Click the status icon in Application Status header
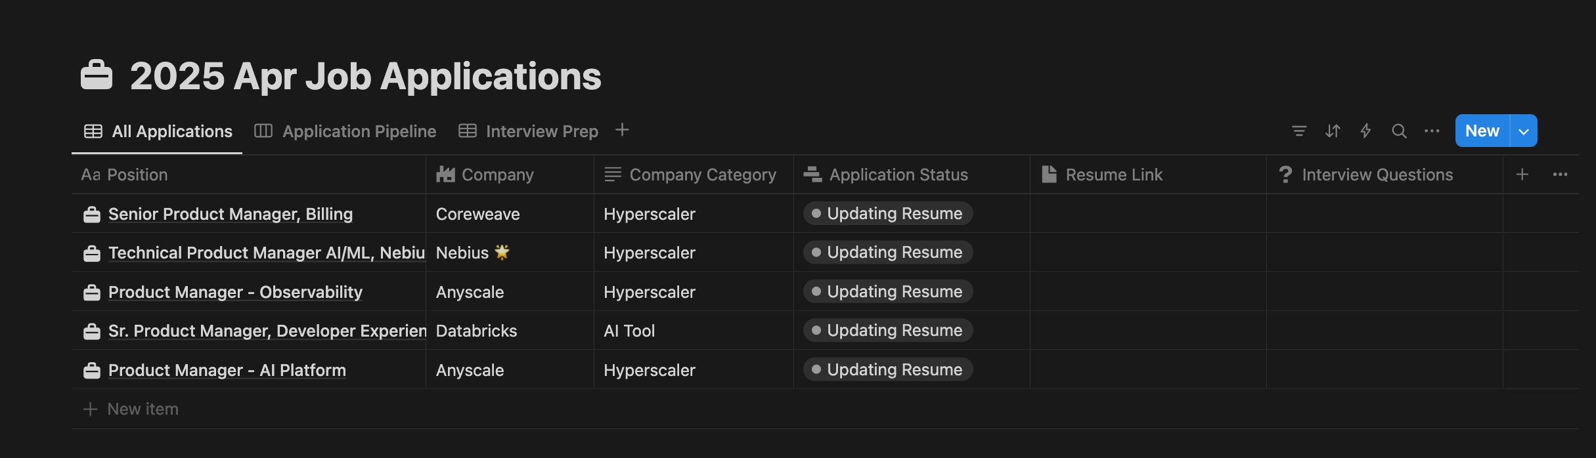 pos(812,175)
